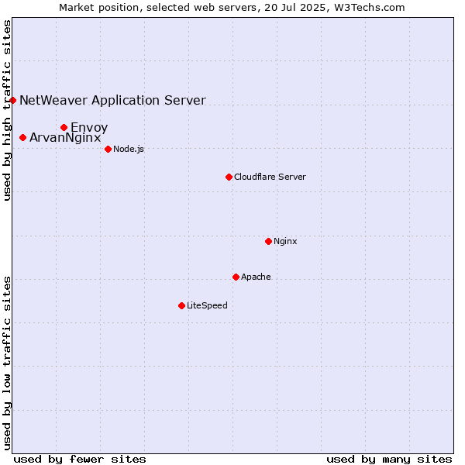Image resolution: width=465 pixels, height=465 pixels.
Task: Click the NetWeaver Application Server data point
Action: [12, 101]
